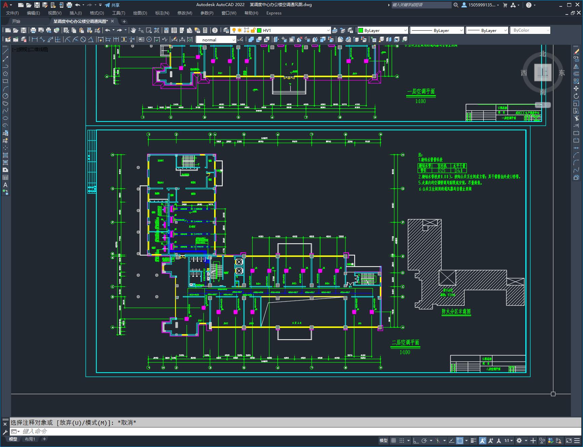The image size is (583, 447).
Task: Click the Zoom Window icon in the standard toolbar
Action: 149,30
